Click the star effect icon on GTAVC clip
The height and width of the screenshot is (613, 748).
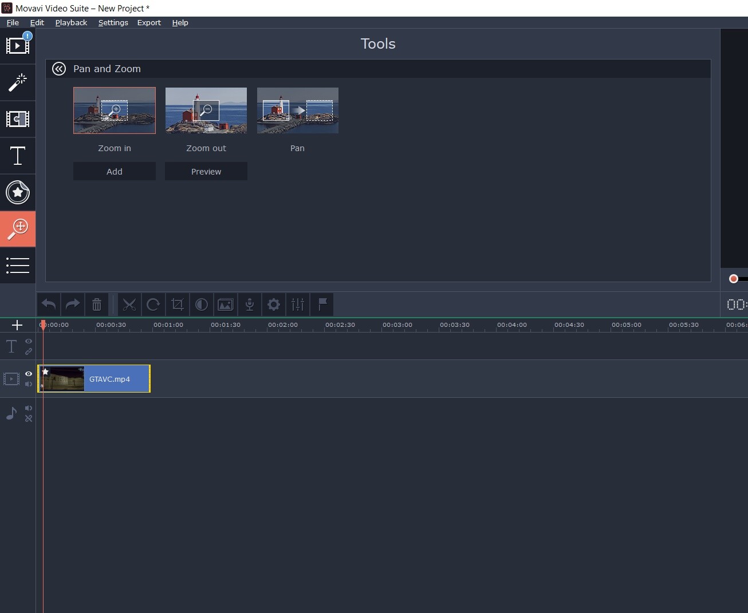pos(45,371)
